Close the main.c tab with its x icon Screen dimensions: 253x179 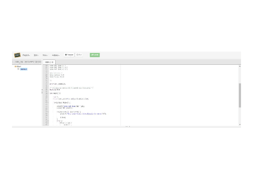pyautogui.click(x=53, y=62)
